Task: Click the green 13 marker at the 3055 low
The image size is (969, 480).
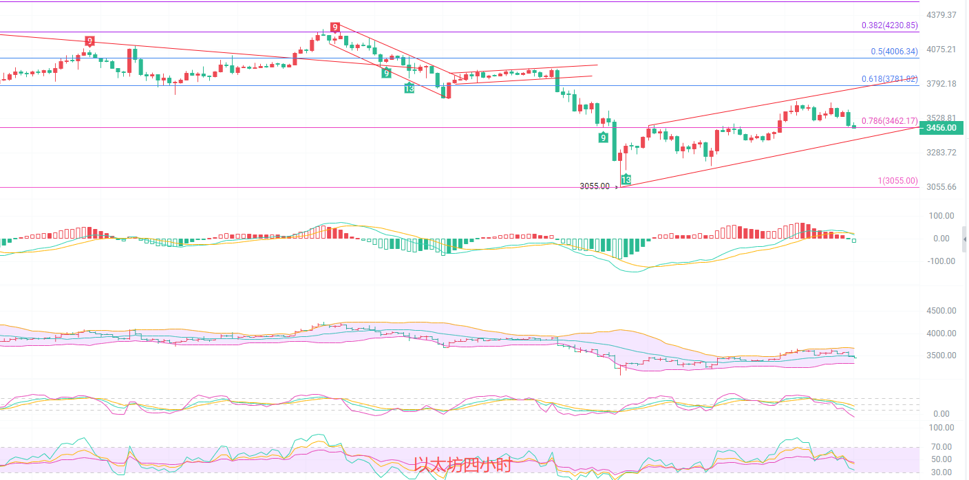Action: coord(626,179)
